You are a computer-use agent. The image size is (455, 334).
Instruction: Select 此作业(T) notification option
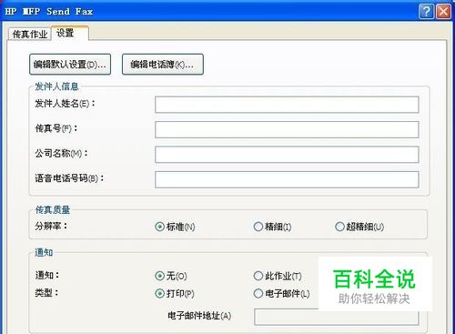click(x=258, y=276)
